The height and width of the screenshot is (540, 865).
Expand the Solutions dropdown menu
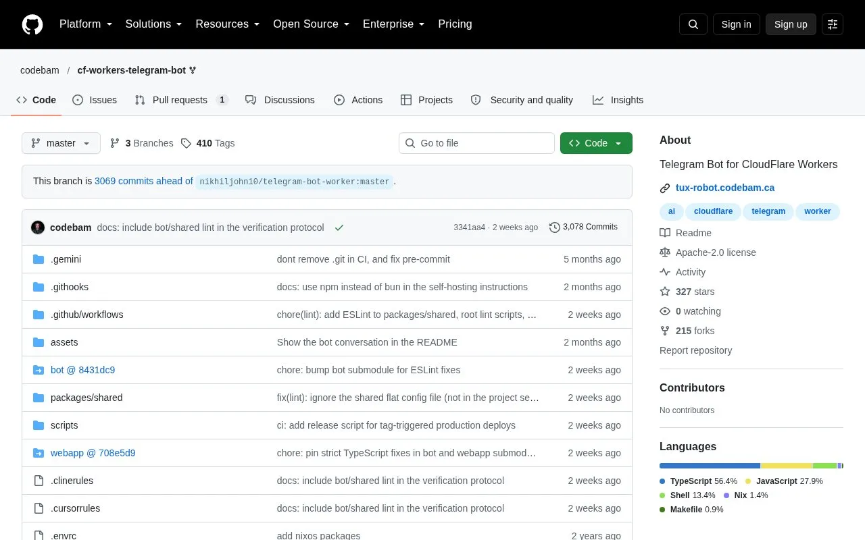154,24
